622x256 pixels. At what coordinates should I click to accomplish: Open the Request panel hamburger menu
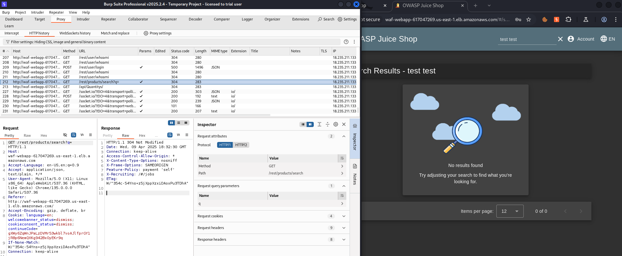tap(90, 135)
